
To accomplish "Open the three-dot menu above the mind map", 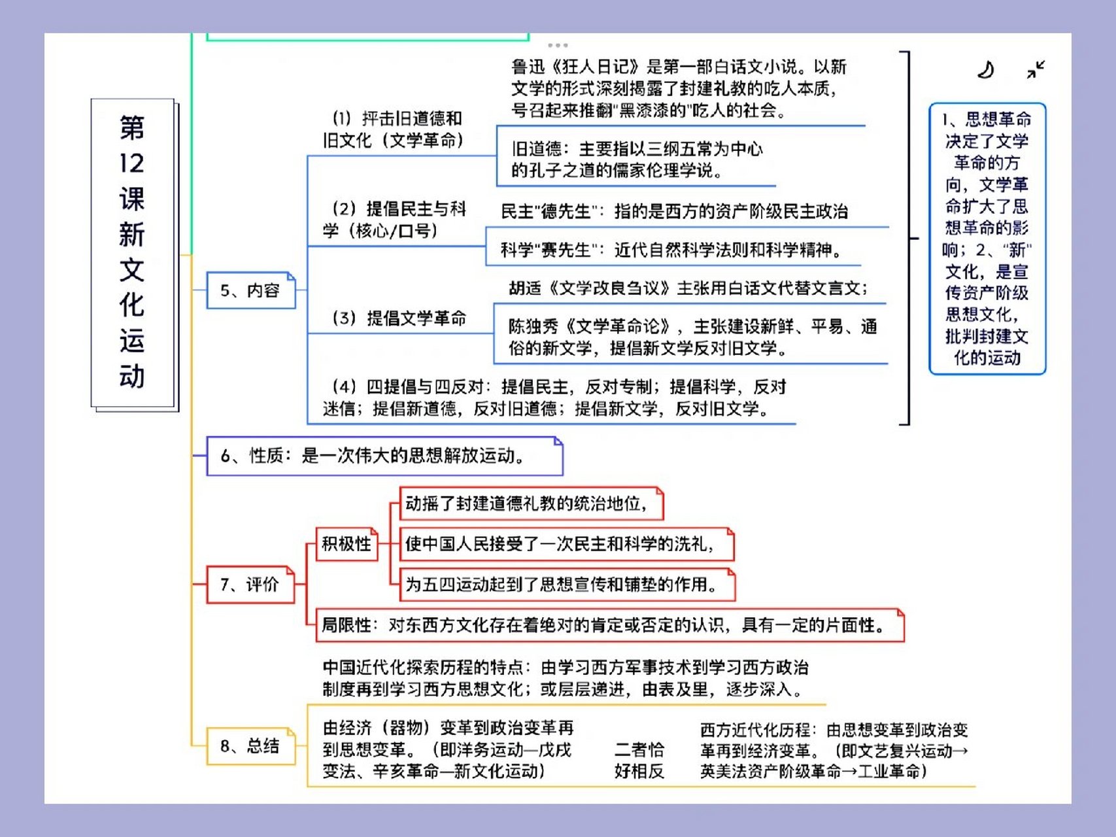I will (558, 45).
